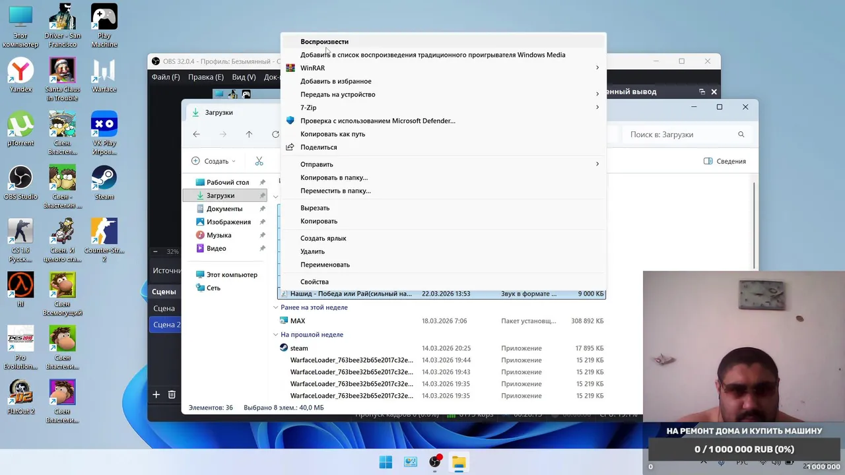Launch Warface desktop shortcut

[x=104, y=75]
